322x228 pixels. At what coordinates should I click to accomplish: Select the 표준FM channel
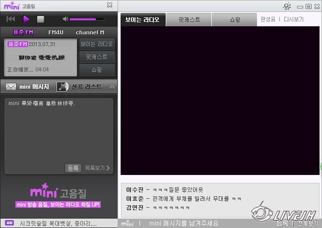pyautogui.click(x=23, y=32)
